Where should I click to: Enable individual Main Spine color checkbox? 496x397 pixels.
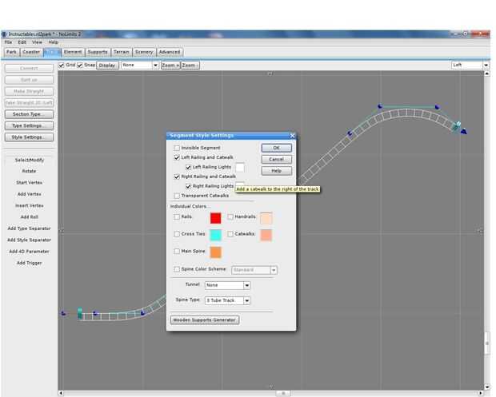click(x=177, y=252)
